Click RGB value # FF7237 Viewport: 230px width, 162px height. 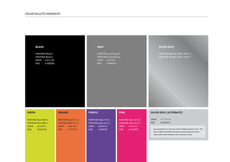[x=72, y=130]
